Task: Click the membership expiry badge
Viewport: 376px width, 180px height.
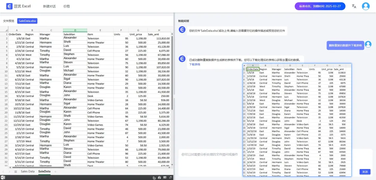Action: point(320,6)
